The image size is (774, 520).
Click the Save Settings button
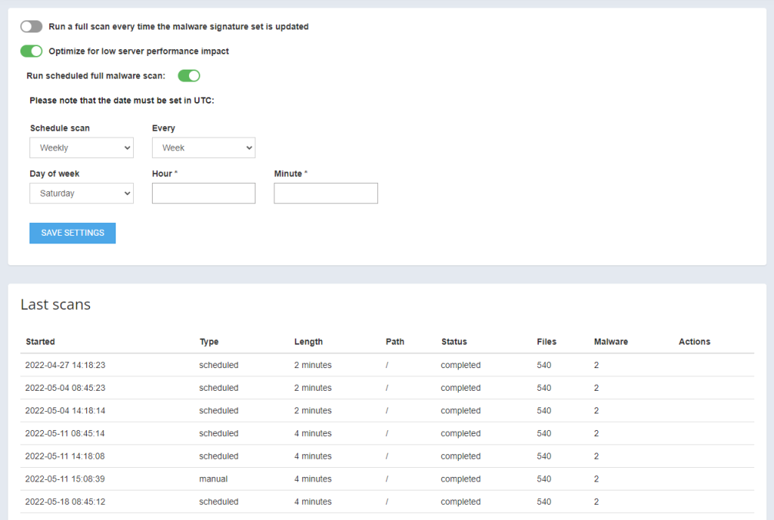tap(72, 233)
